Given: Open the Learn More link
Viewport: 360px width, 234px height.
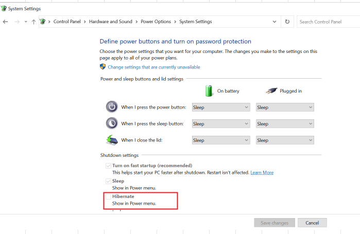Looking at the screenshot, I should click(x=262, y=172).
